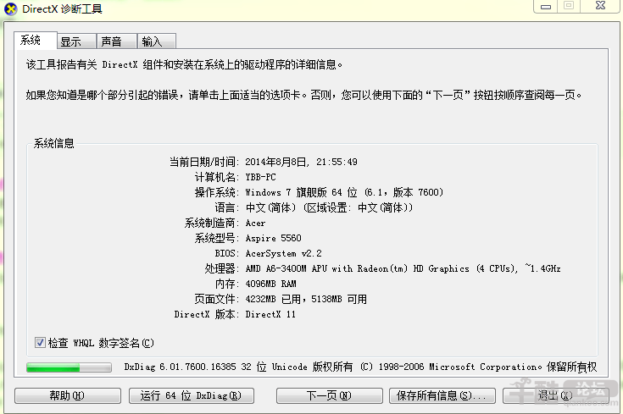
Task: Click the DirectX 诊断工具 window title
Action: pos(62,8)
